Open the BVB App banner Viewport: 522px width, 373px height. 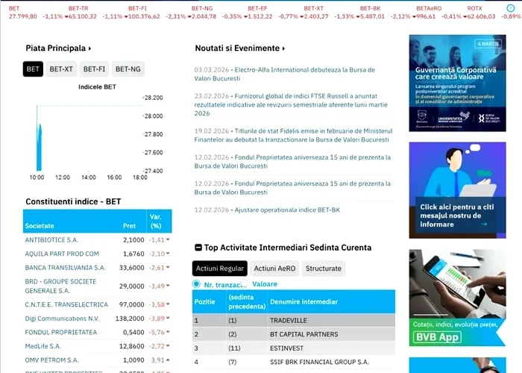[457, 298]
